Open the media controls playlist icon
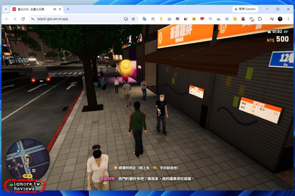The image size is (295, 196). pyautogui.click(x=272, y=19)
